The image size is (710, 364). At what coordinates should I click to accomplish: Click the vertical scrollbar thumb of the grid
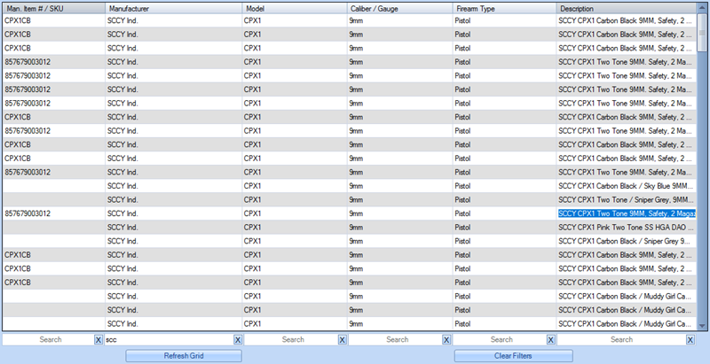[x=702, y=32]
